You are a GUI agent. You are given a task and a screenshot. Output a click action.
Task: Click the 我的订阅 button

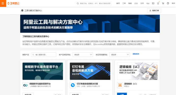[x=154, y=10]
